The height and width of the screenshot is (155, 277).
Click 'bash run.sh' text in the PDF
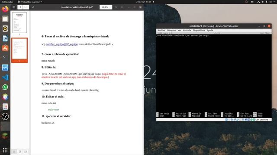click(48, 123)
